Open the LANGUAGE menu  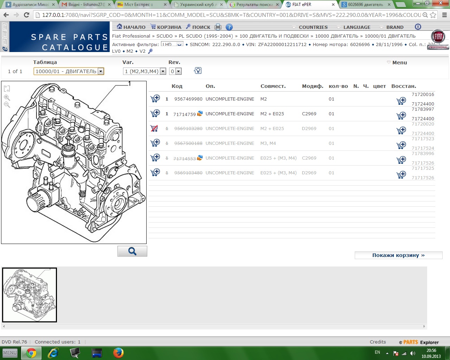356,27
